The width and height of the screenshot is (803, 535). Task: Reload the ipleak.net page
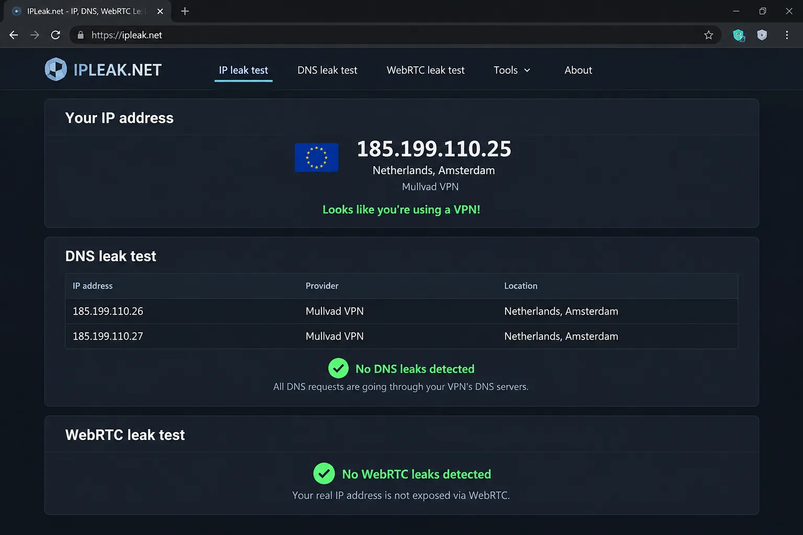(55, 35)
